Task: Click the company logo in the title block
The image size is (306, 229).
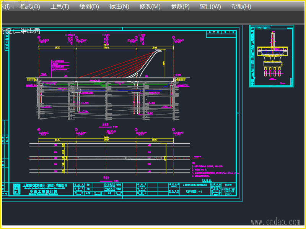Action: [17, 189]
